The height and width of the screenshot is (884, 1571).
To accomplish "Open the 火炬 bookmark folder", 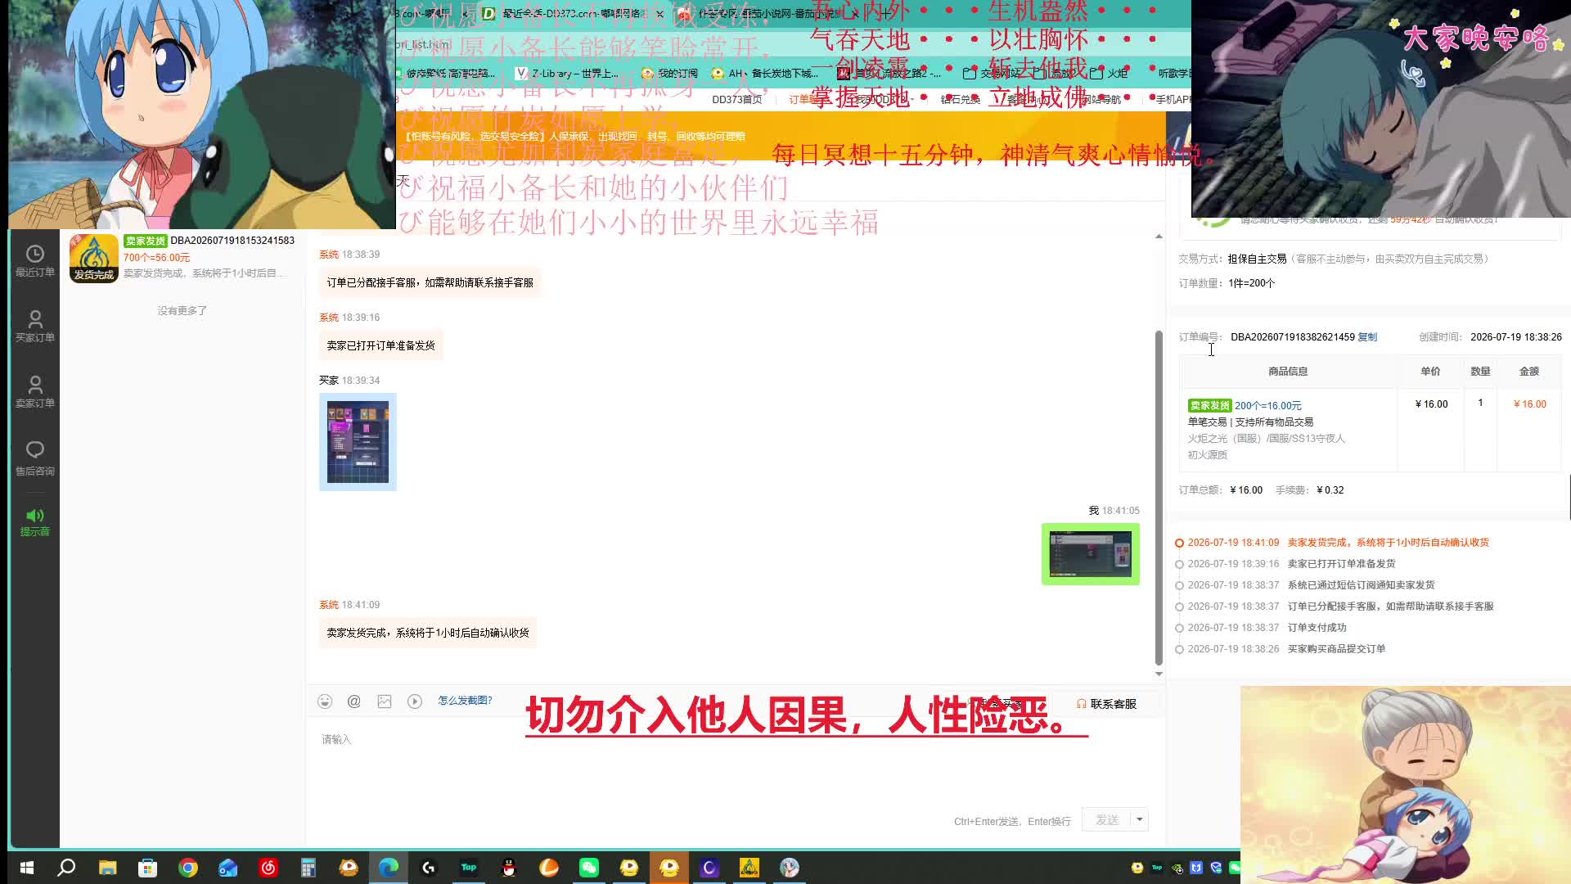I will click(x=1109, y=74).
